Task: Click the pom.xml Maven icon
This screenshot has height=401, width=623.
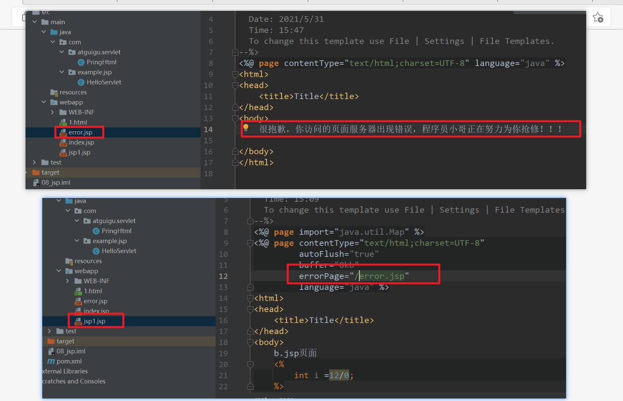Action: point(51,361)
